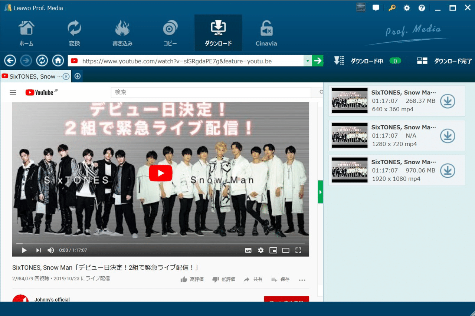
Task: Skip to next video
Action: (x=38, y=250)
